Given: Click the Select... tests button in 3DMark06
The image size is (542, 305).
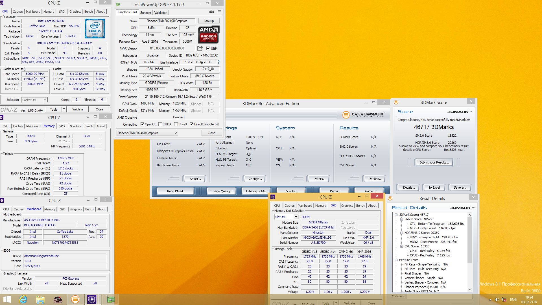Looking at the screenshot, I should click(195, 179).
